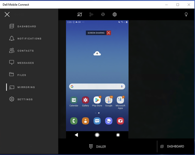The image size is (195, 155).
Task: Tap the blue Messages app in the dock
Action: 97,121
